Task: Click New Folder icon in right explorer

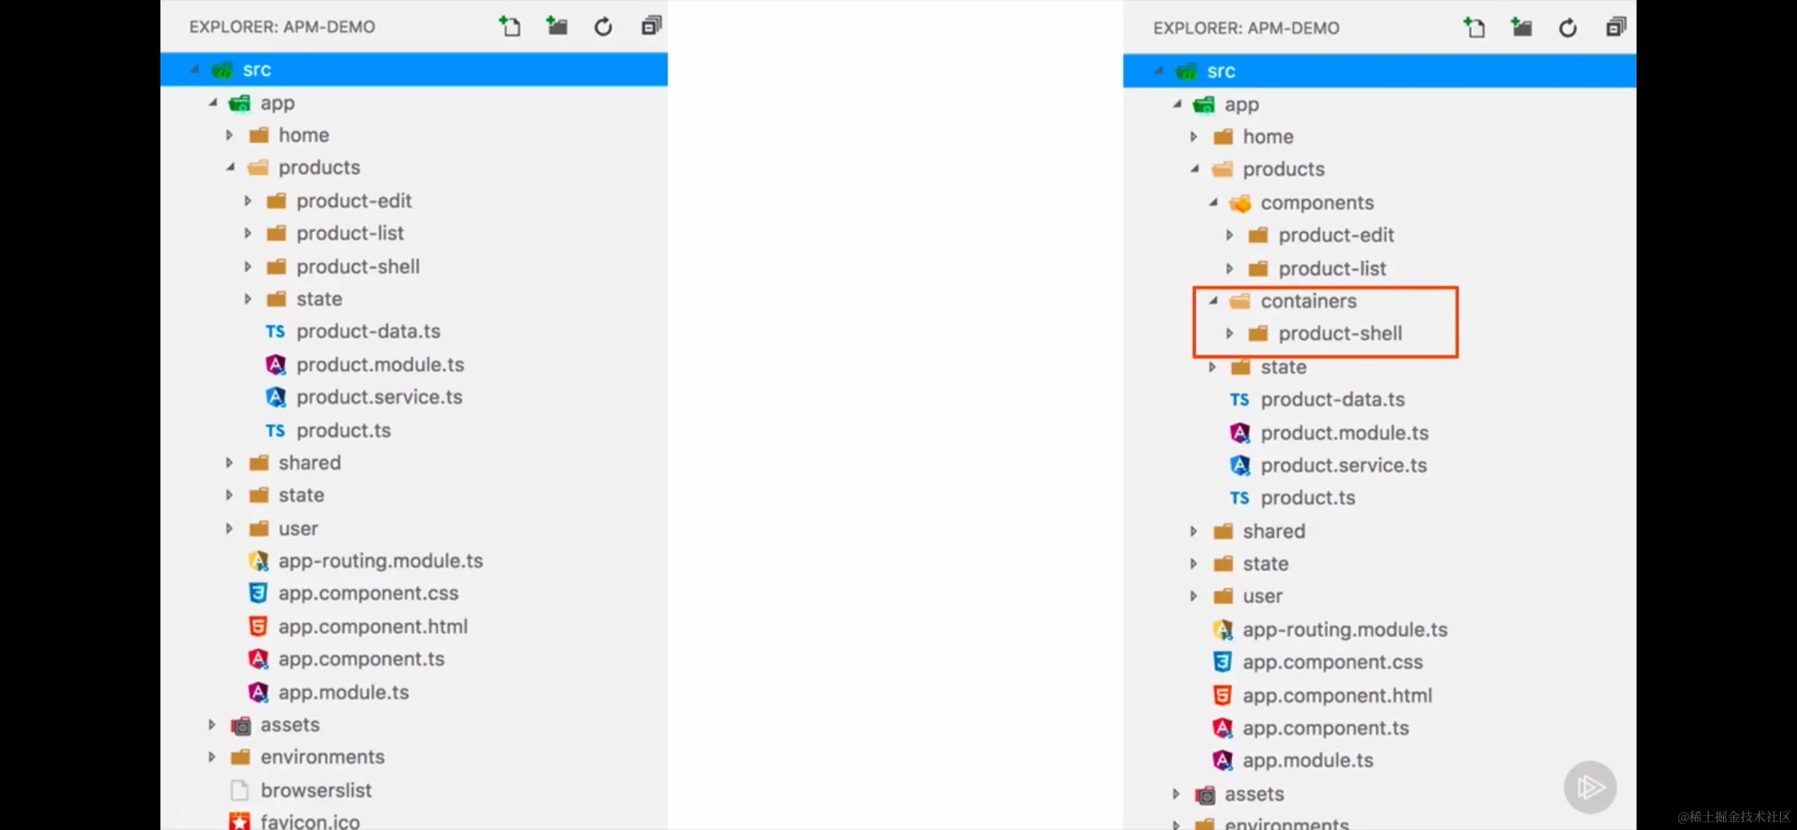Action: pos(1522,28)
